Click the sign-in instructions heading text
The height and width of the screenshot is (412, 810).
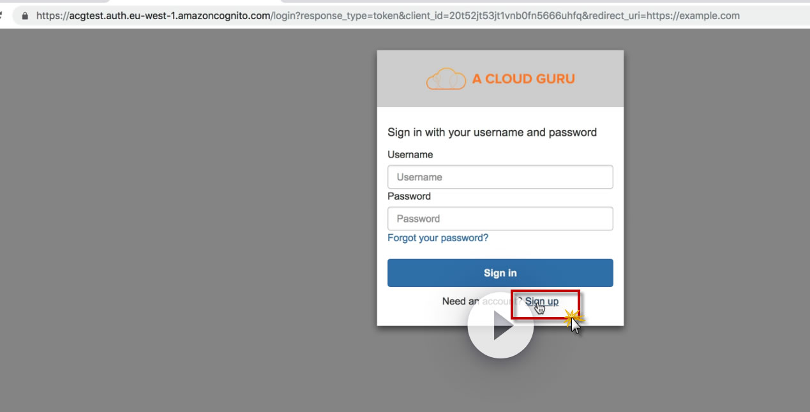point(491,132)
